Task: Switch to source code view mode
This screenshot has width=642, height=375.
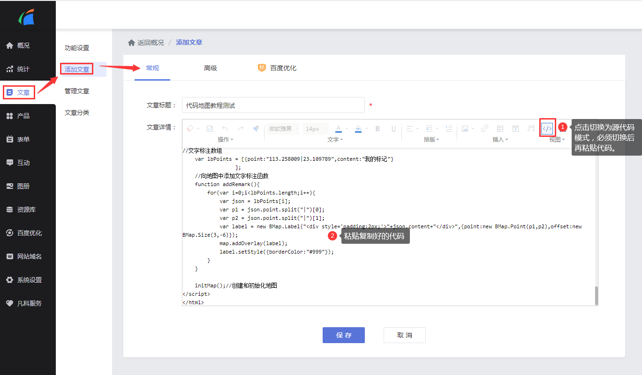Action: pyautogui.click(x=547, y=127)
